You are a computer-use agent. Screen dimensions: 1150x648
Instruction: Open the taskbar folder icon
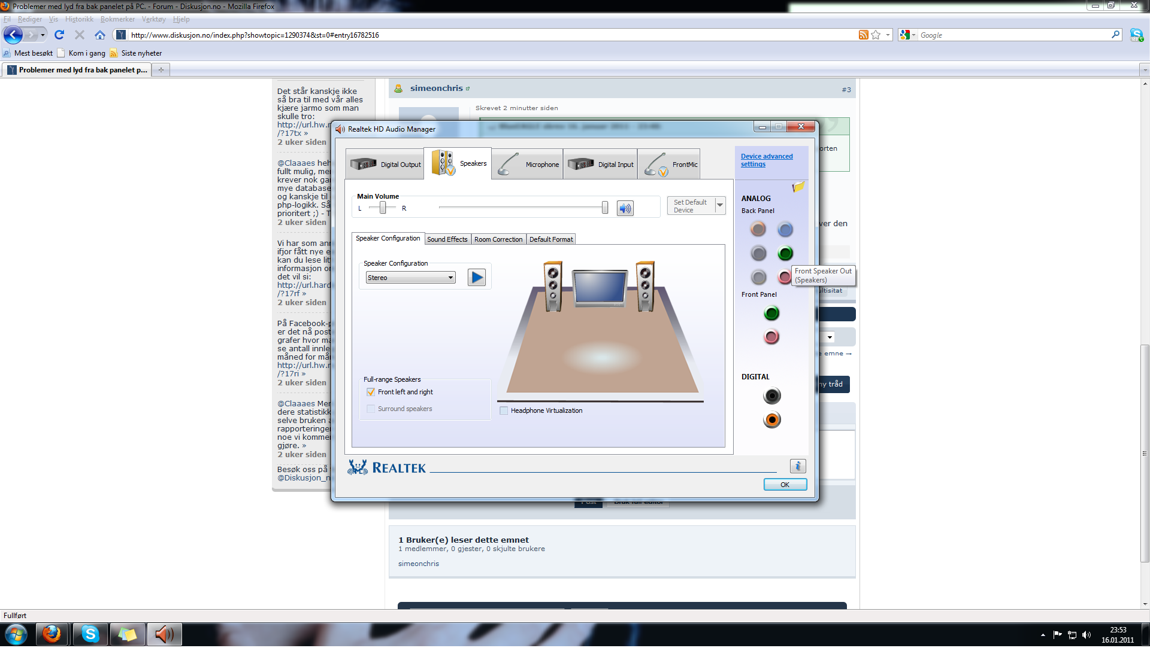click(x=127, y=634)
